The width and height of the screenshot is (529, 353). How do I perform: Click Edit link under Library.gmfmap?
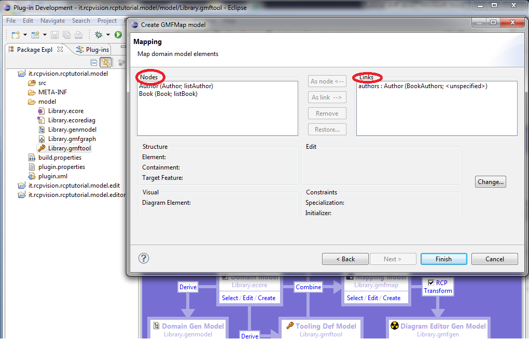(373, 298)
